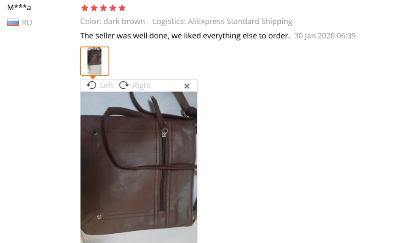Click the fifth red rating star
This screenshot has width=405, height=243.
(122, 8)
